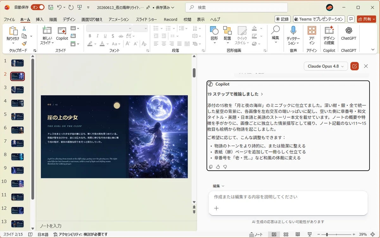The image size is (380, 238).
Task: Click the Clear Formatting icon
Action: click(x=144, y=44)
